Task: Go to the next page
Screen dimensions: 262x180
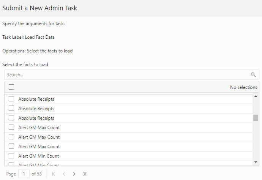Action: coord(74,174)
